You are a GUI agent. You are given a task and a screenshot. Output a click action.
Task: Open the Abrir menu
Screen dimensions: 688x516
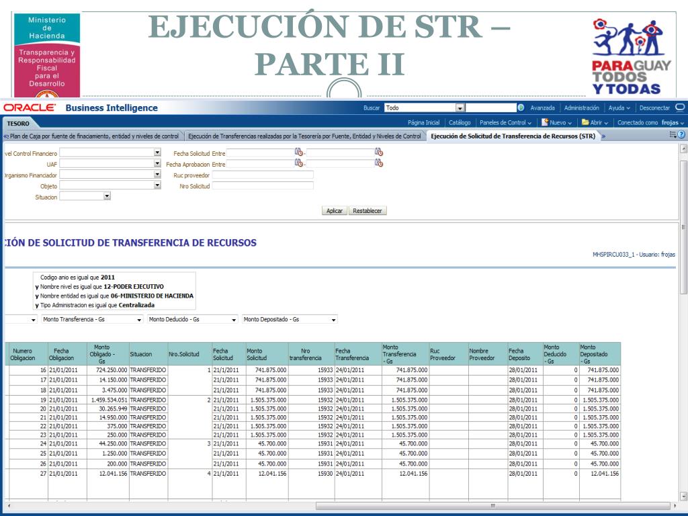(599, 123)
